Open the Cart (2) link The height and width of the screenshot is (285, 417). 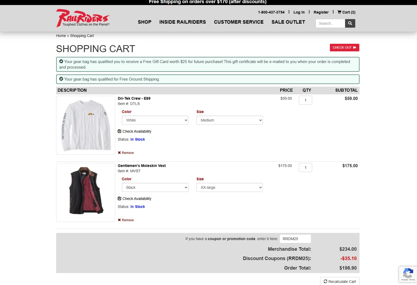click(346, 12)
